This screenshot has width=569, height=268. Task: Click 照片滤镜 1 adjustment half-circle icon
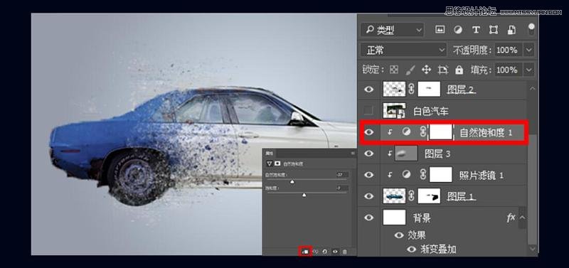click(406, 174)
